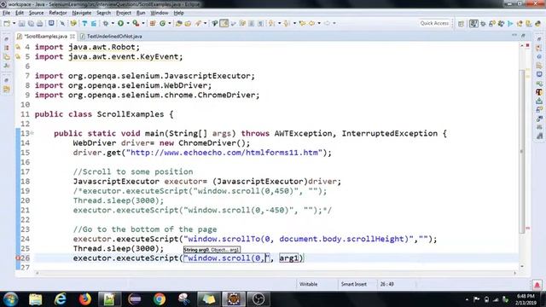Screen dimensions: 546x307
Task: Click the Writable status bar entry
Action: pos(308,284)
